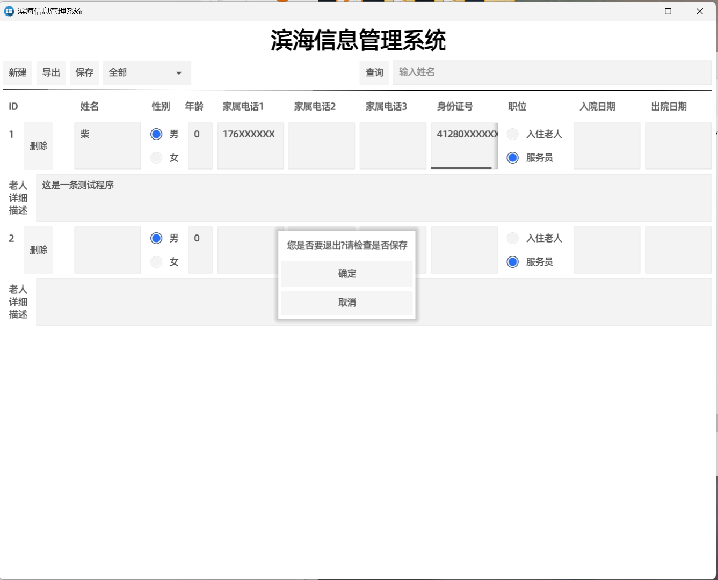Click 身份证号 field of record 2
The image size is (718, 580).
(x=465, y=250)
